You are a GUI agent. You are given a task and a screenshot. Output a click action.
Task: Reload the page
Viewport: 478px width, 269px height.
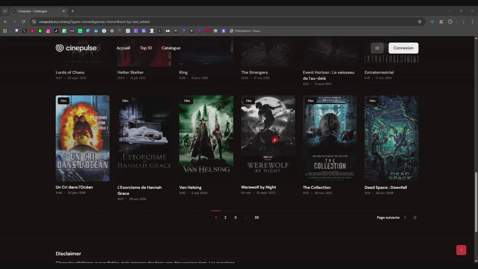[23, 22]
